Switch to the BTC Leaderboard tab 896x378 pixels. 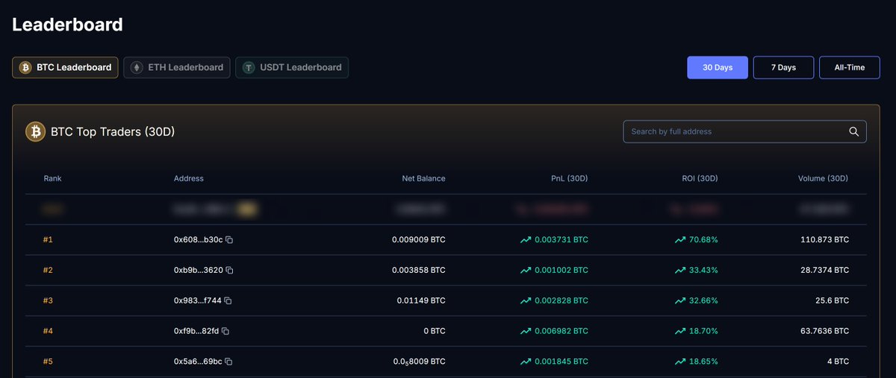[65, 67]
